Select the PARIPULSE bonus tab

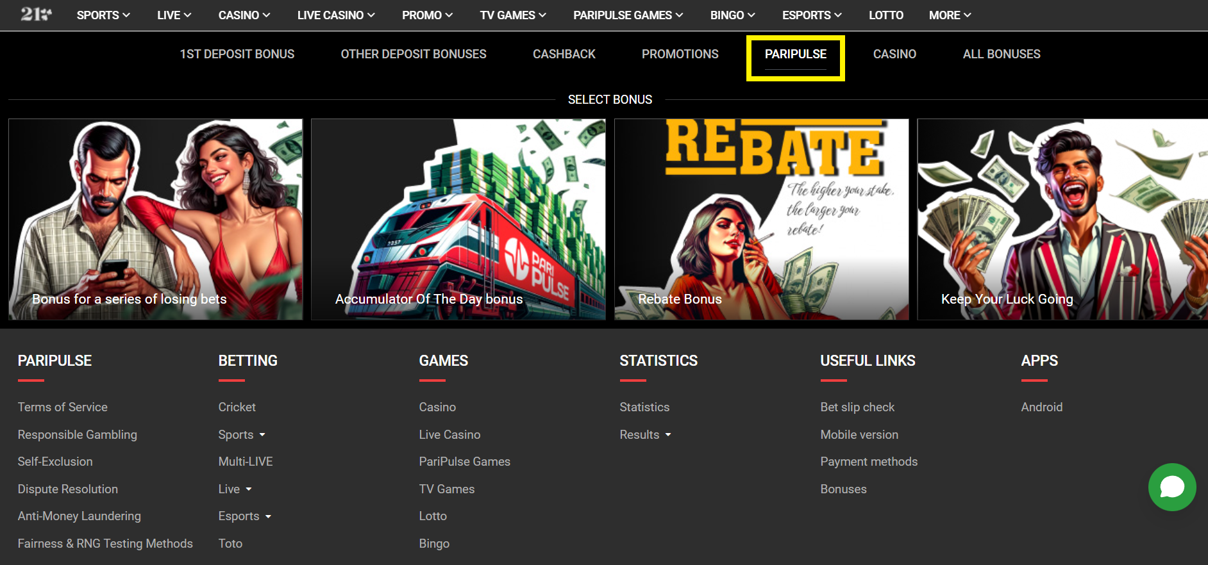click(796, 54)
